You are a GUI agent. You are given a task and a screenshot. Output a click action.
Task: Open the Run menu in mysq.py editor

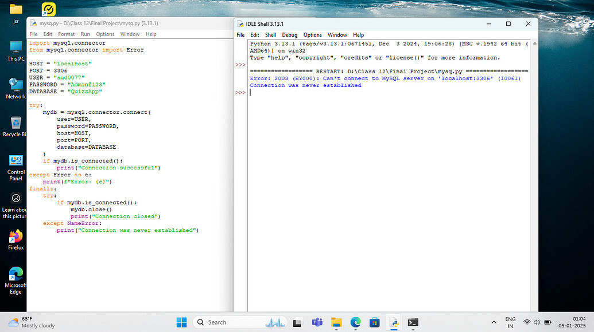pyautogui.click(x=85, y=34)
